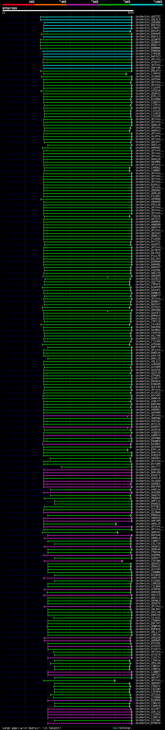Select the UniRef100_Q5SLR4 label

(148, 663)
